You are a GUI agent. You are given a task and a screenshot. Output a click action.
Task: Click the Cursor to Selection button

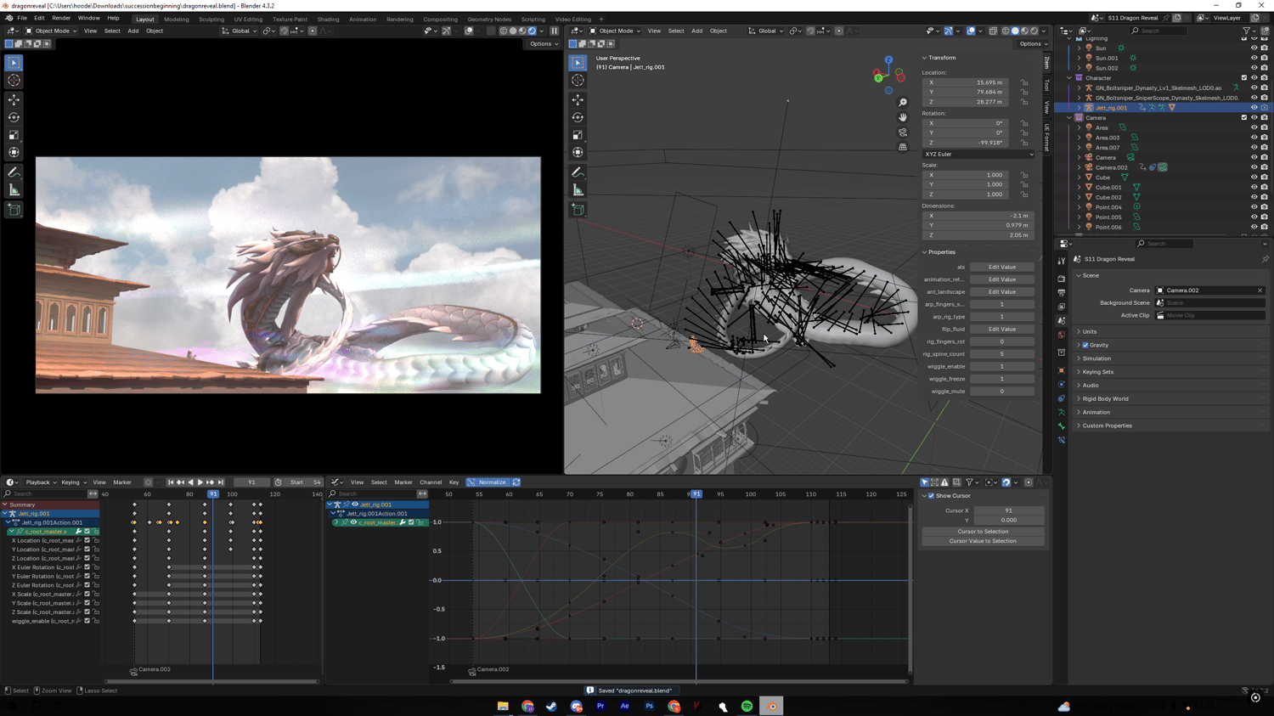(983, 532)
